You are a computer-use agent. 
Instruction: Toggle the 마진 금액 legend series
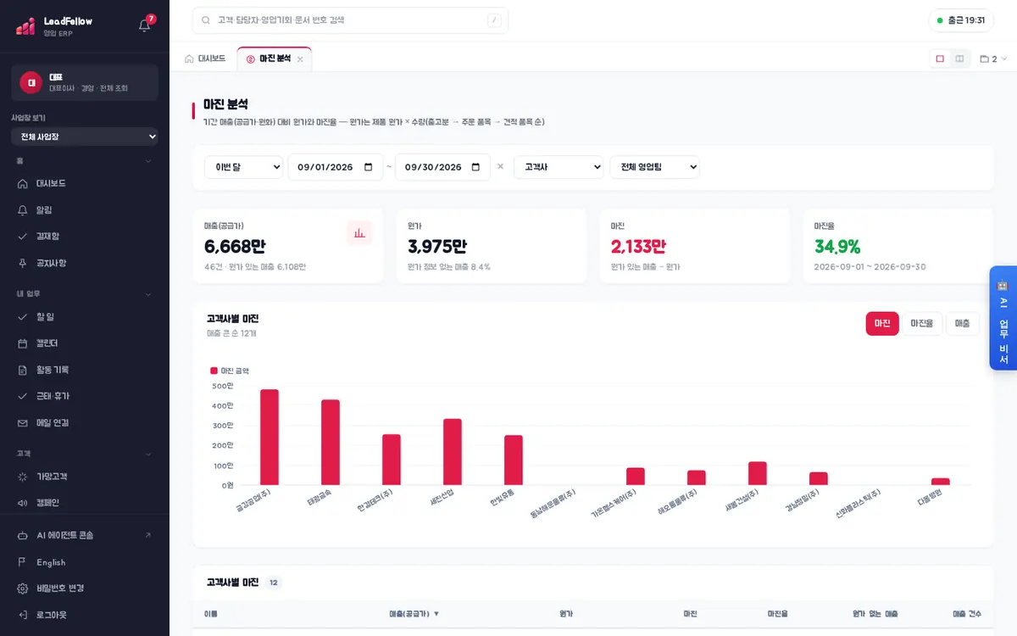230,371
